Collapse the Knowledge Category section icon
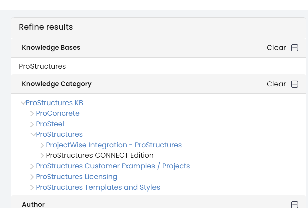308x208 pixels. pos(295,84)
